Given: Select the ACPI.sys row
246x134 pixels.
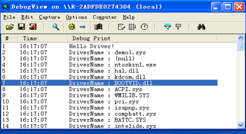Looking at the screenshot, I should point(109,89).
